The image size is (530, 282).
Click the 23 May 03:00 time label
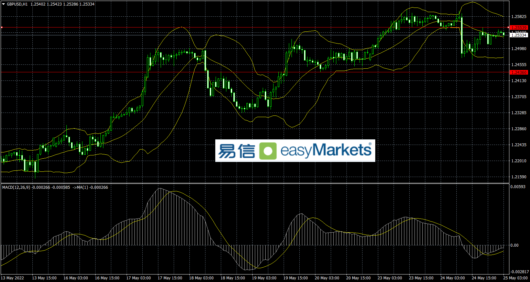390,278
